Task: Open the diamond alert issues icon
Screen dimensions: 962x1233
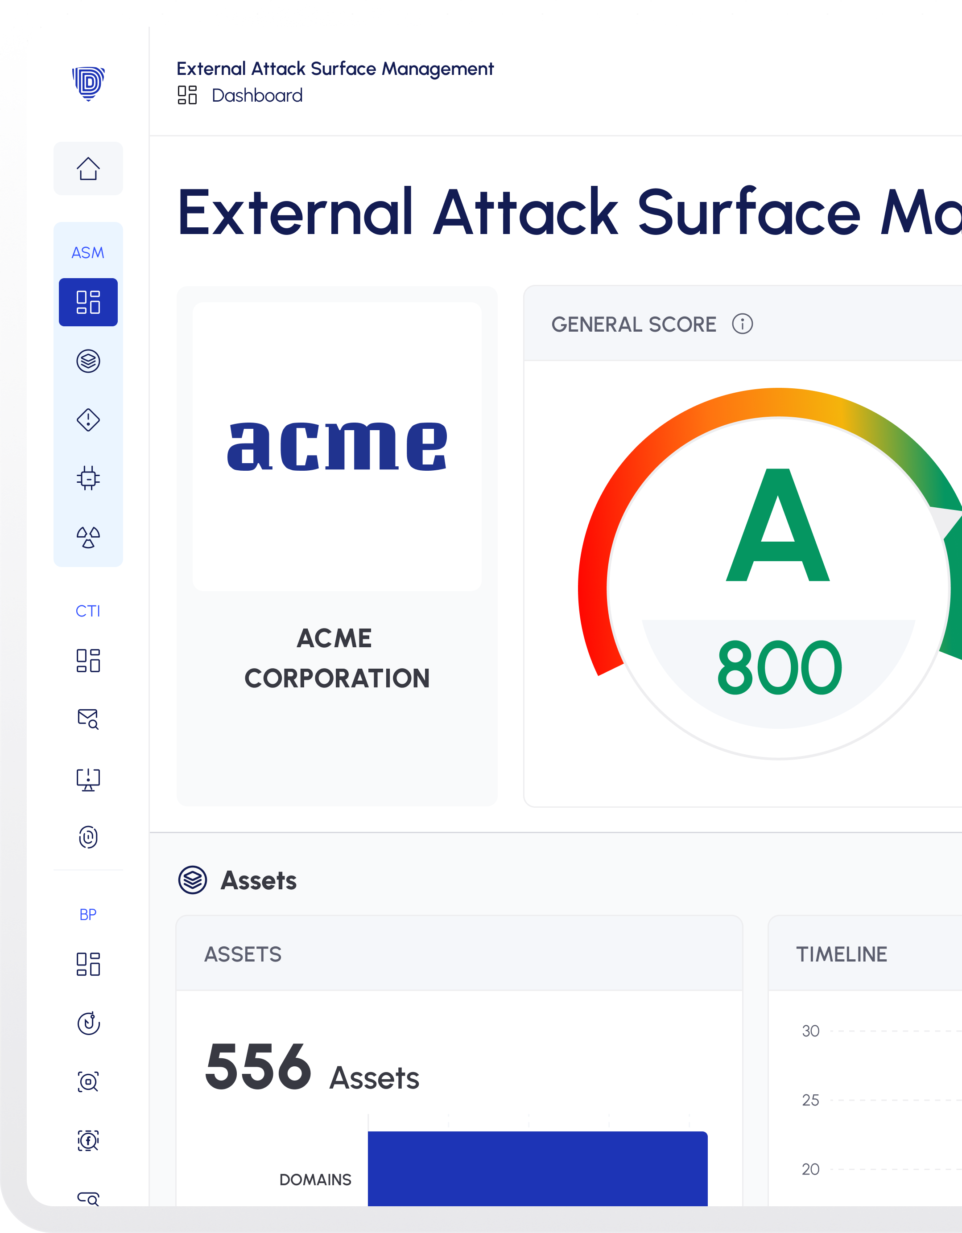Action: (x=88, y=420)
